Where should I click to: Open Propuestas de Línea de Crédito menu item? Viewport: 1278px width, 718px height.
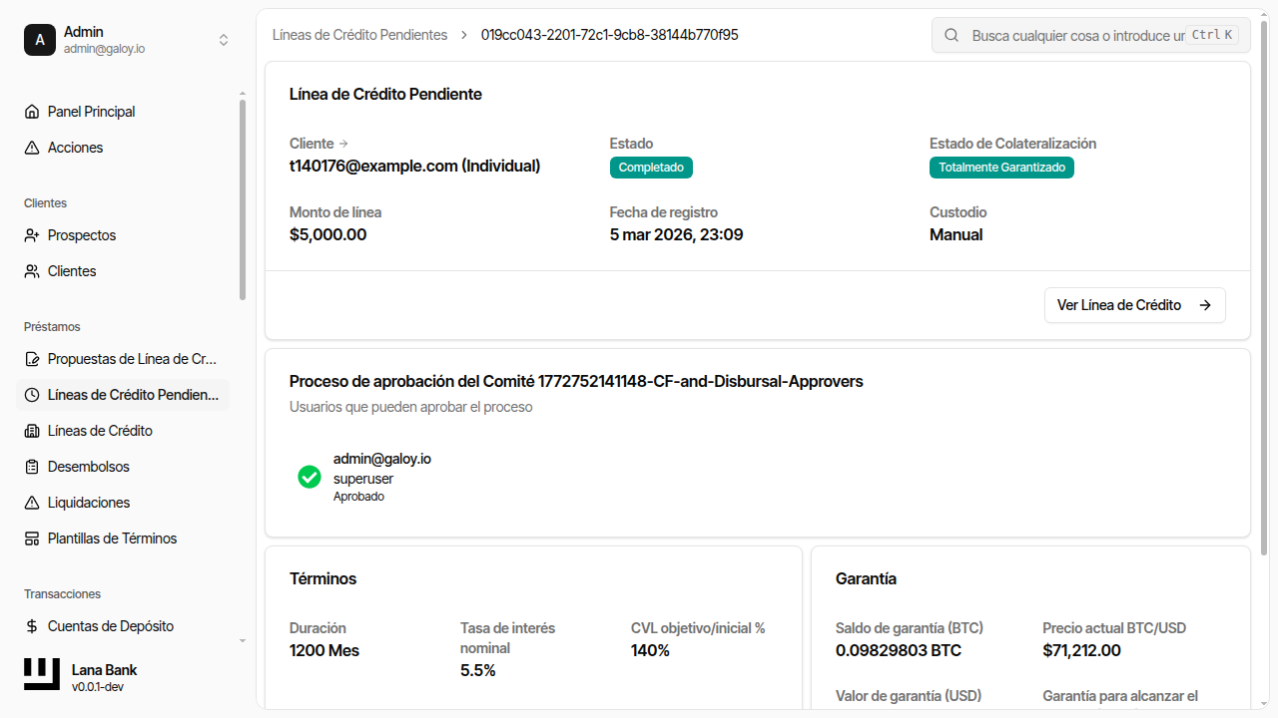tap(132, 359)
